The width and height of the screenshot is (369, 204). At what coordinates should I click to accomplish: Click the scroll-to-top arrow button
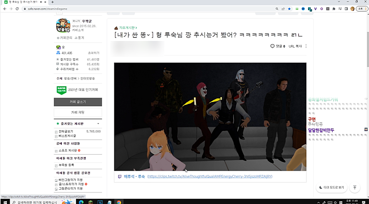pos(355,187)
